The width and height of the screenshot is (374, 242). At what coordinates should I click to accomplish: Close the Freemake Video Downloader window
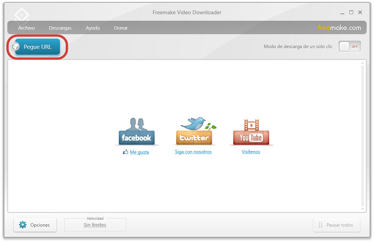click(x=360, y=12)
